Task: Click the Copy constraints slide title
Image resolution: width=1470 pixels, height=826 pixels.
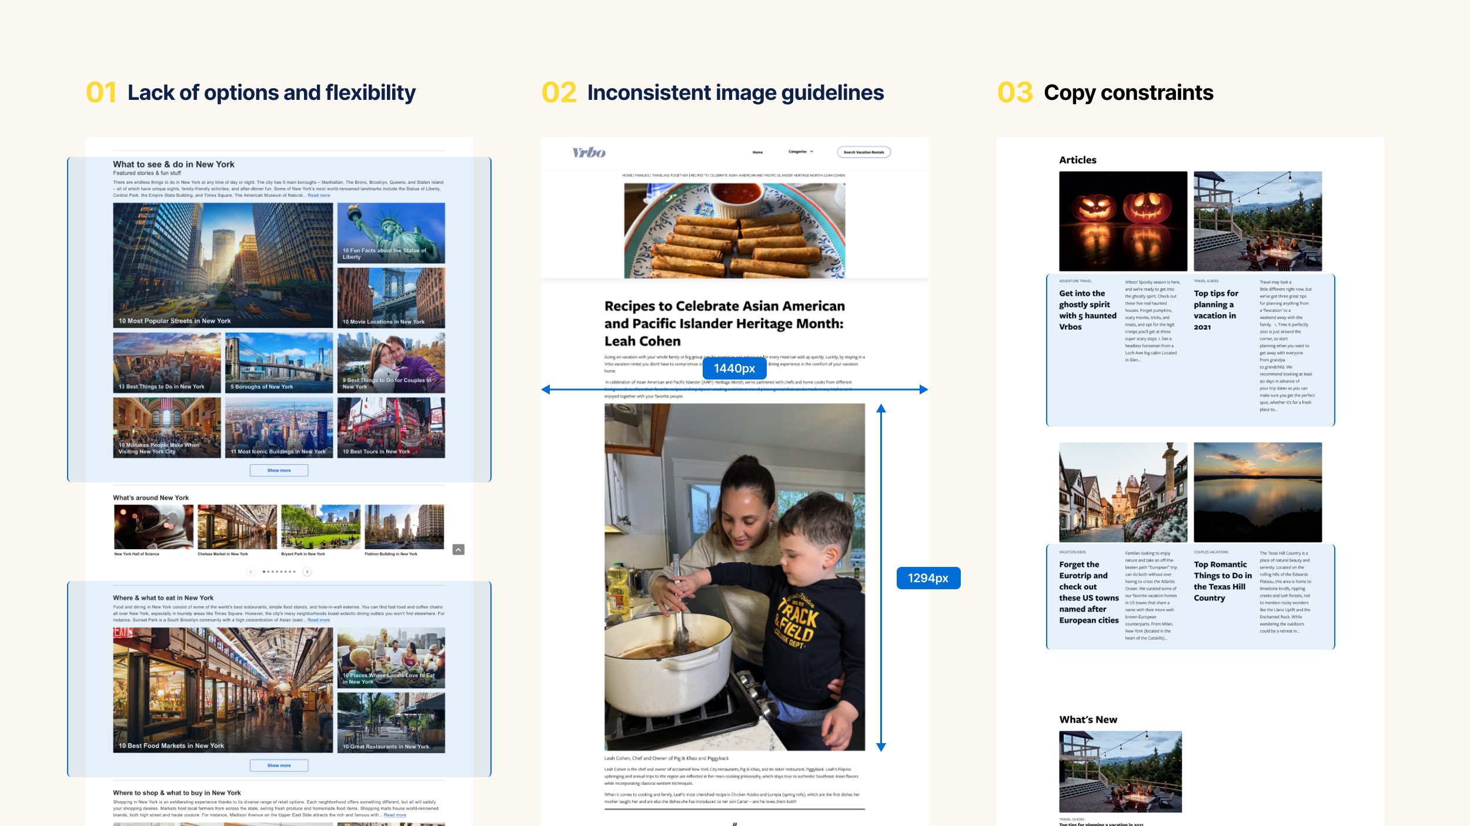Action: 1128,93
